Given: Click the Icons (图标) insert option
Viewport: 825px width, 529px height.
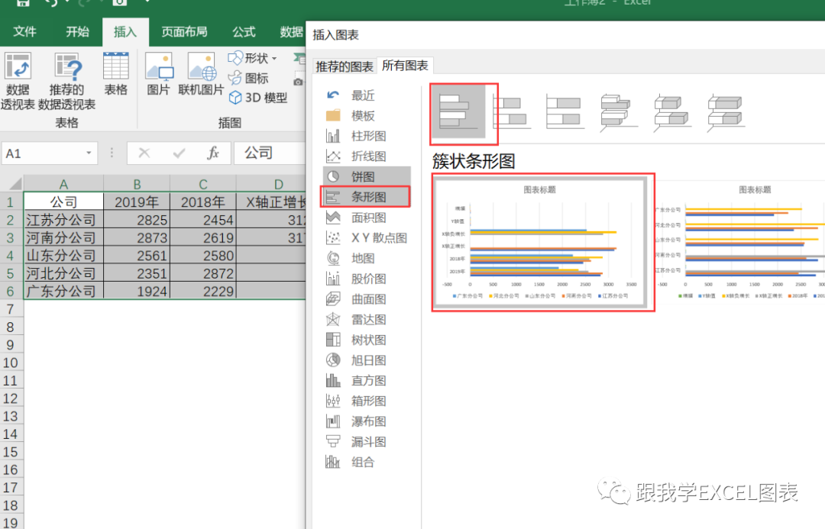Looking at the screenshot, I should [x=251, y=78].
